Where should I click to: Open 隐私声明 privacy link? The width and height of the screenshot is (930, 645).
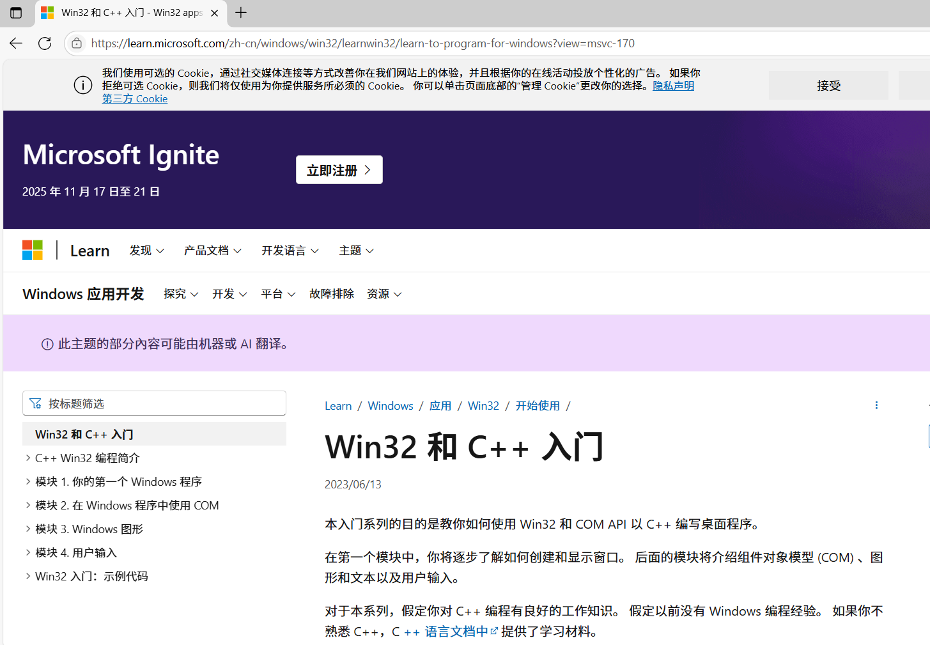click(673, 86)
